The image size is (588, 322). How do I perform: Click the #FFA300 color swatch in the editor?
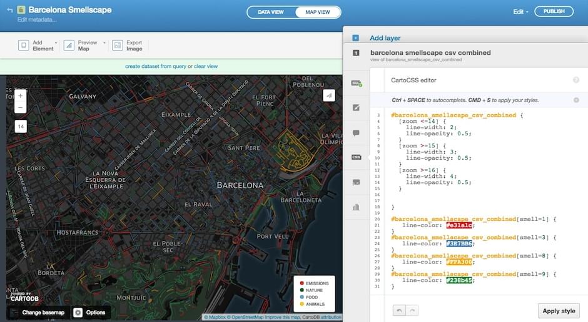pos(459,261)
